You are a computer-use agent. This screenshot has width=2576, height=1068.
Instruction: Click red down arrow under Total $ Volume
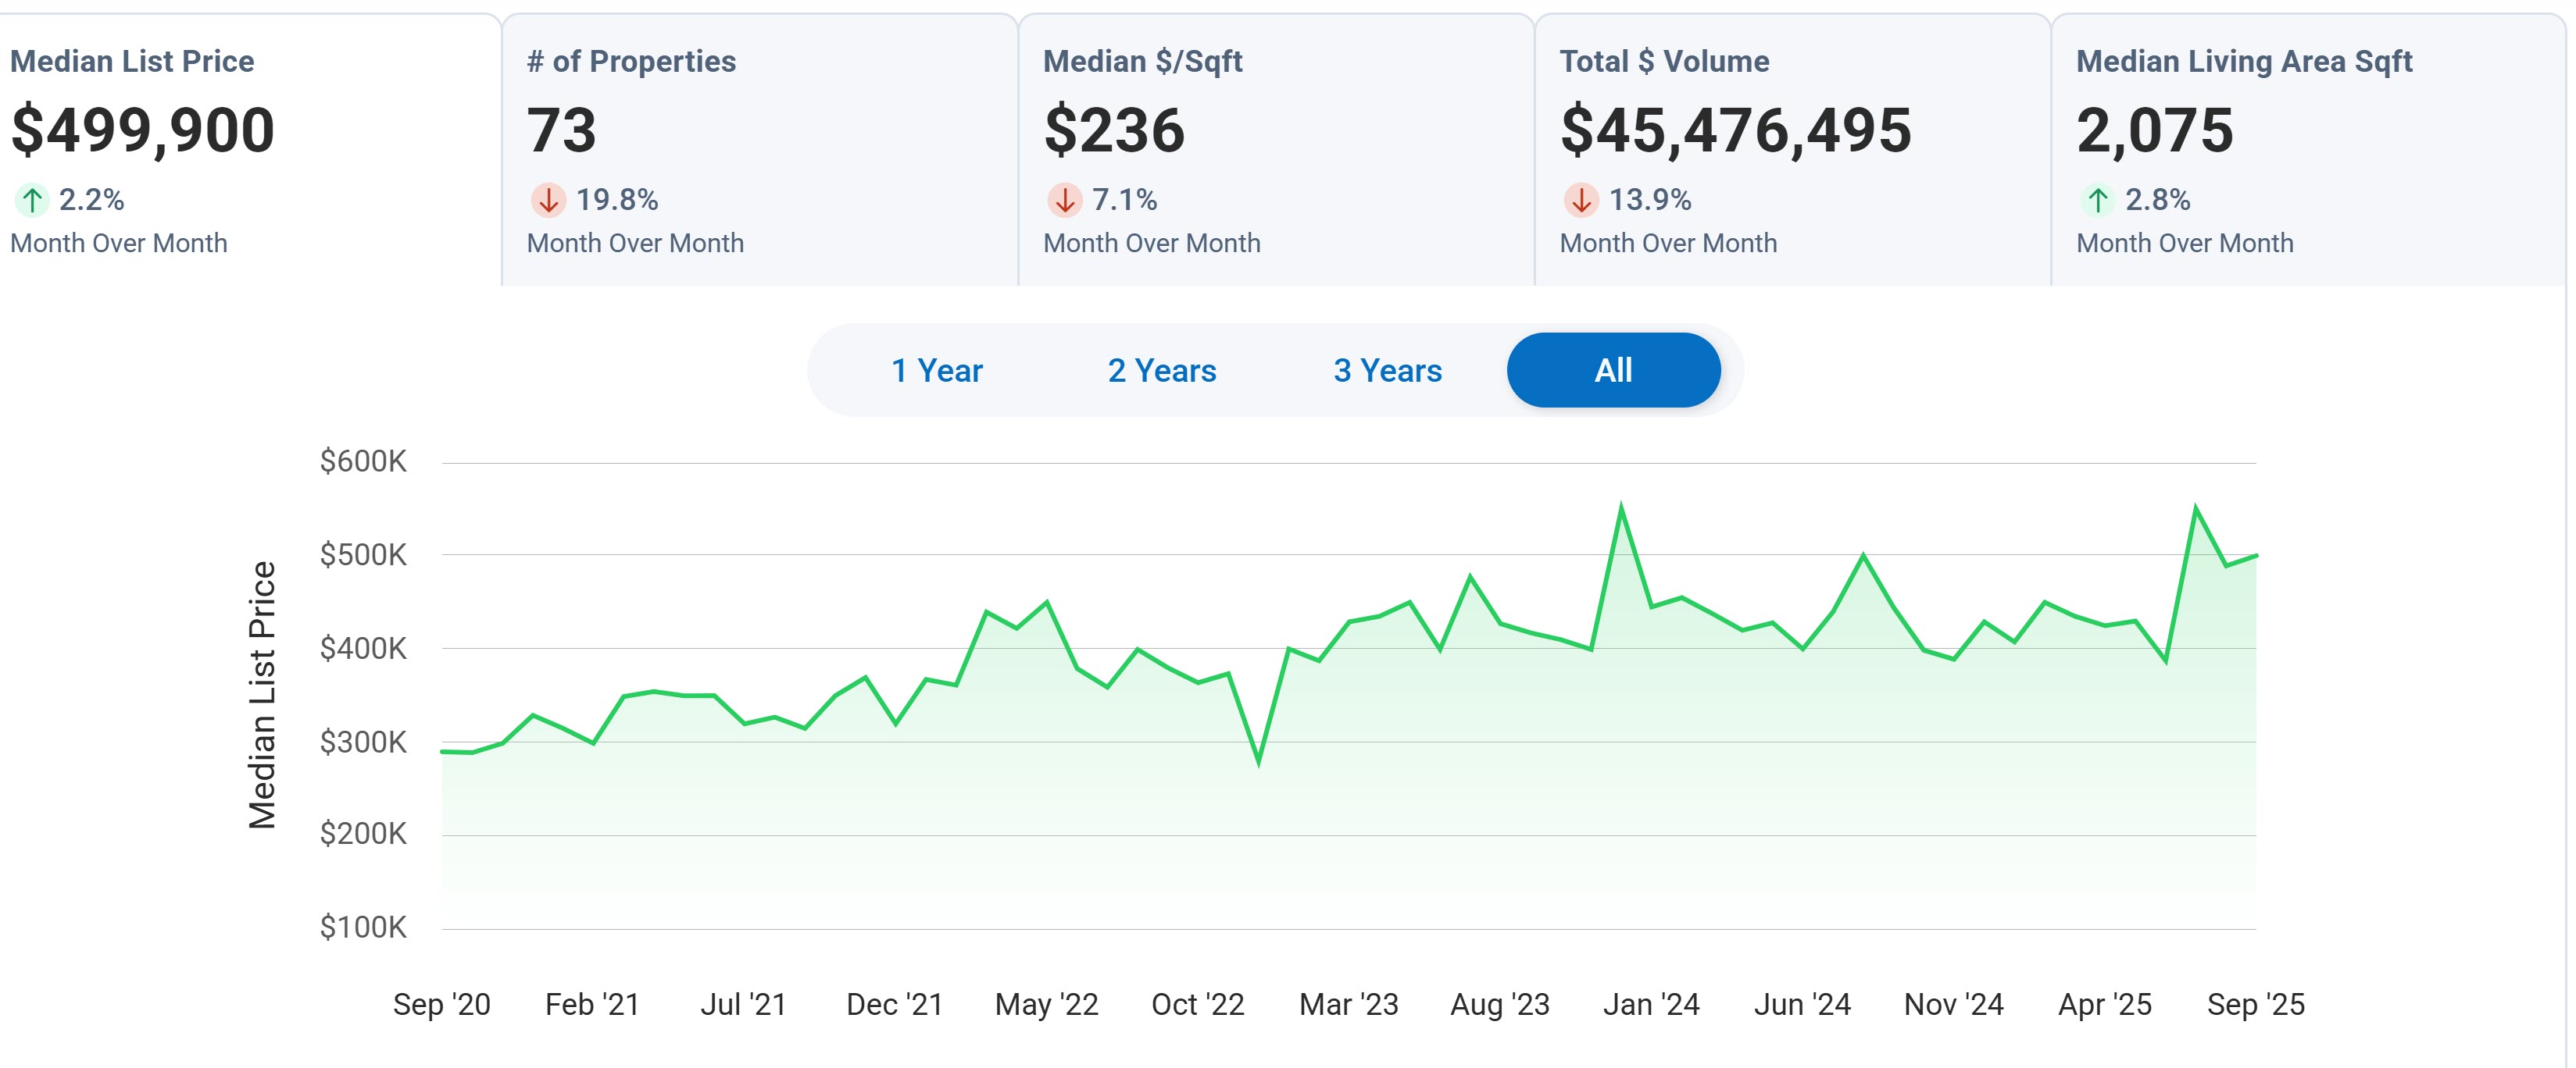pos(1581,200)
